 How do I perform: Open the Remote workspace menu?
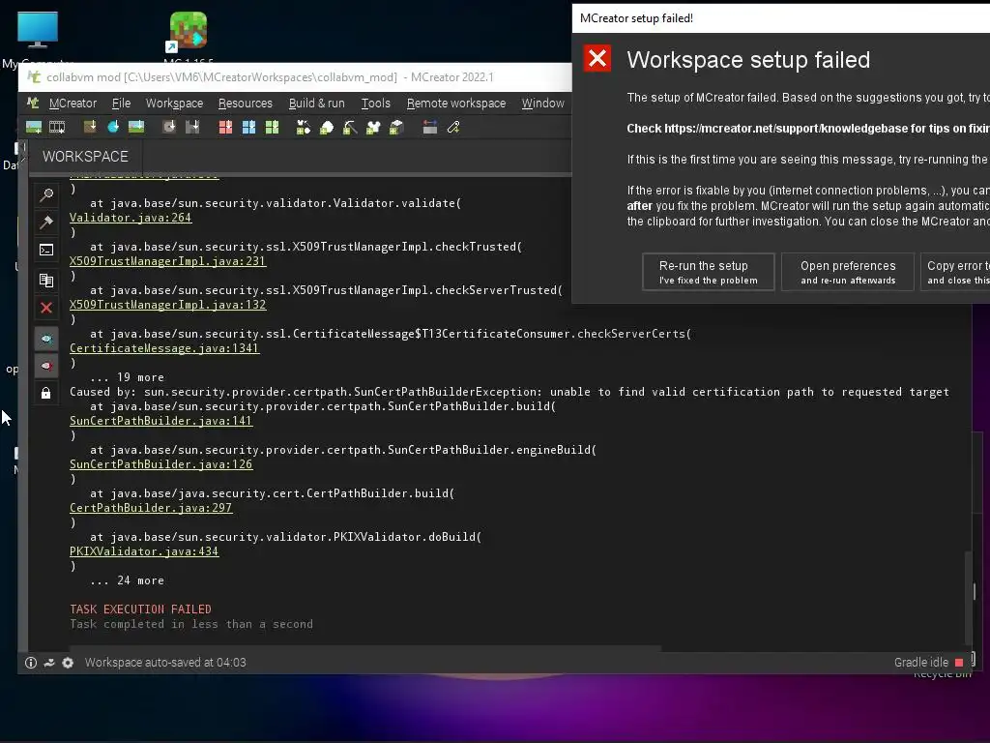(x=456, y=103)
